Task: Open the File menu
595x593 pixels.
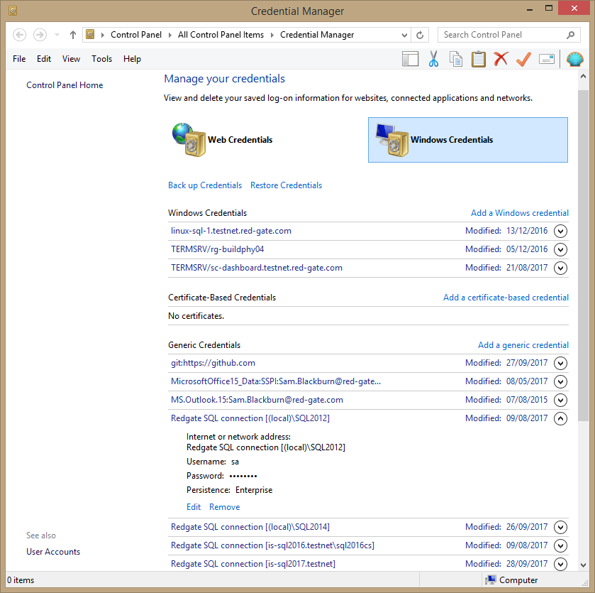Action: tap(19, 59)
